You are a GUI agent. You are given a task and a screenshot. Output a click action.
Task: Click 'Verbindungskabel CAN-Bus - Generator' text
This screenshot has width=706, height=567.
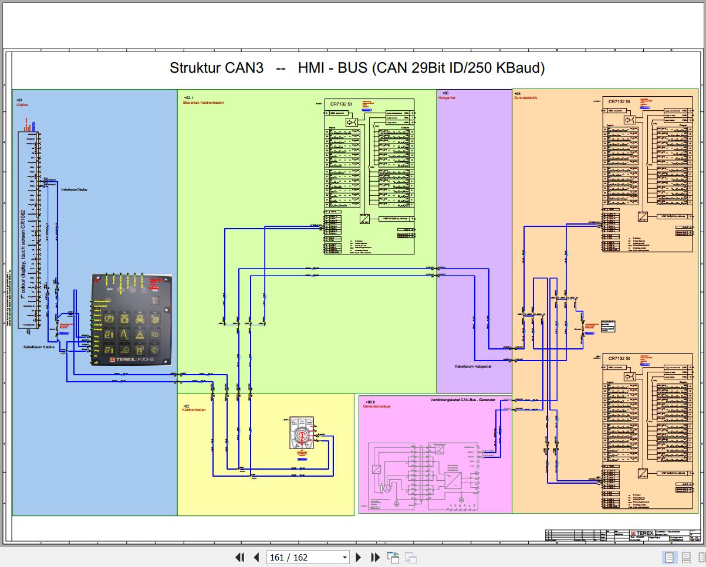462,399
